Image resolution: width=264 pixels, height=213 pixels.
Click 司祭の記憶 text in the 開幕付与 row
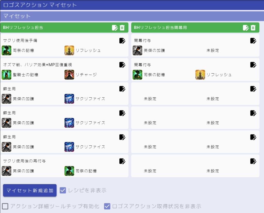(154, 75)
